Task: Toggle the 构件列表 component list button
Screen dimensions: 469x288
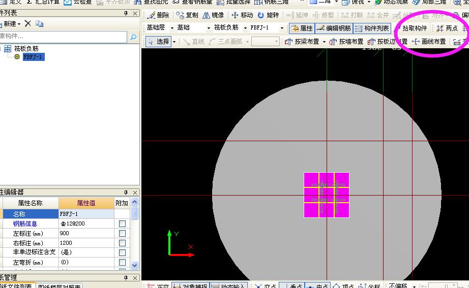Action: 372,28
